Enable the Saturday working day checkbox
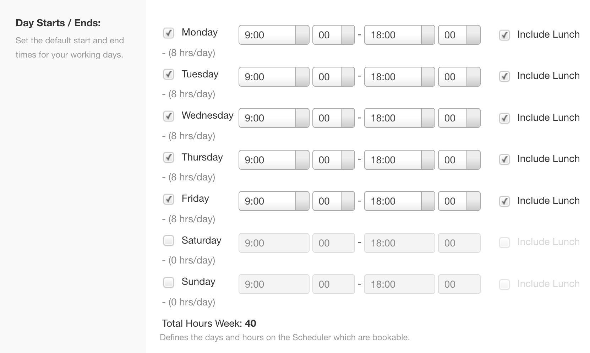 click(169, 240)
